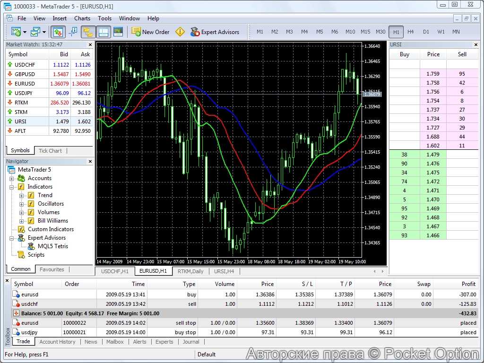Open the Charts menu

point(82,18)
